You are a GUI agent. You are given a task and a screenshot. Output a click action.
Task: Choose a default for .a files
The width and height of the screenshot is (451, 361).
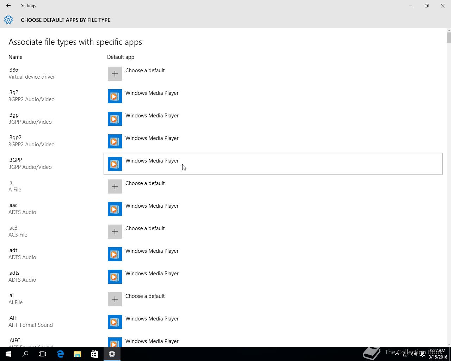point(273,186)
